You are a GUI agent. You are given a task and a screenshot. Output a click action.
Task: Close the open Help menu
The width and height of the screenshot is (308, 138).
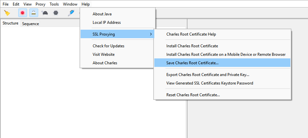tap(85, 4)
